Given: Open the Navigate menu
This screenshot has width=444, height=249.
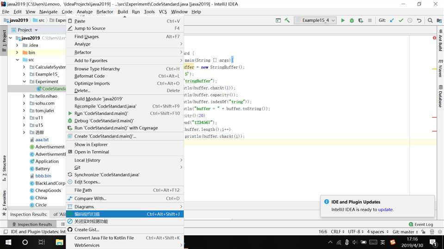Looking at the screenshot, I should [49, 12].
